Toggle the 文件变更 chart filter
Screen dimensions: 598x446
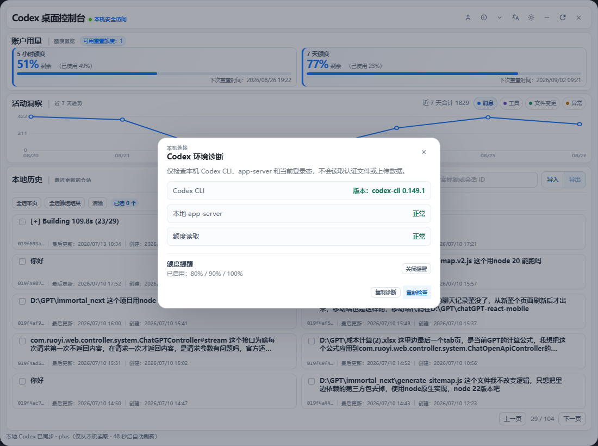pyautogui.click(x=543, y=103)
